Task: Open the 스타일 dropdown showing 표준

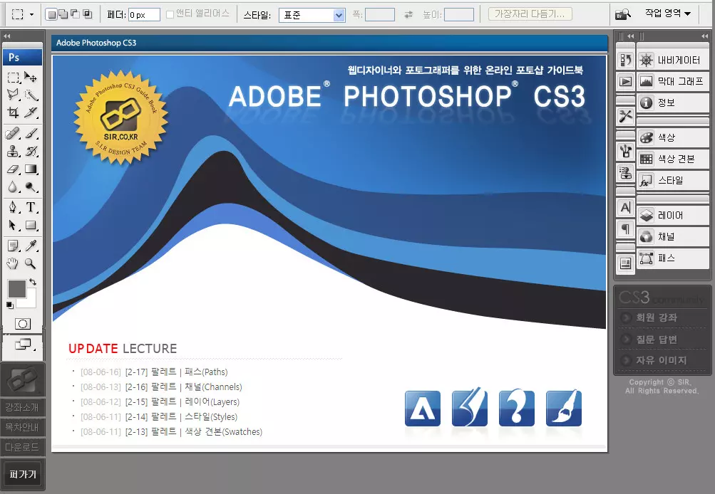Action: (x=312, y=15)
